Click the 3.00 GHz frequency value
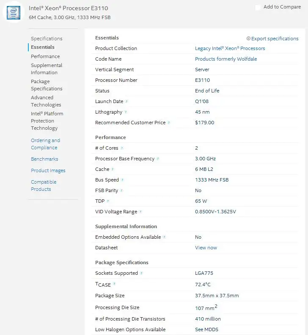The height and width of the screenshot is (335, 308). click(x=205, y=159)
